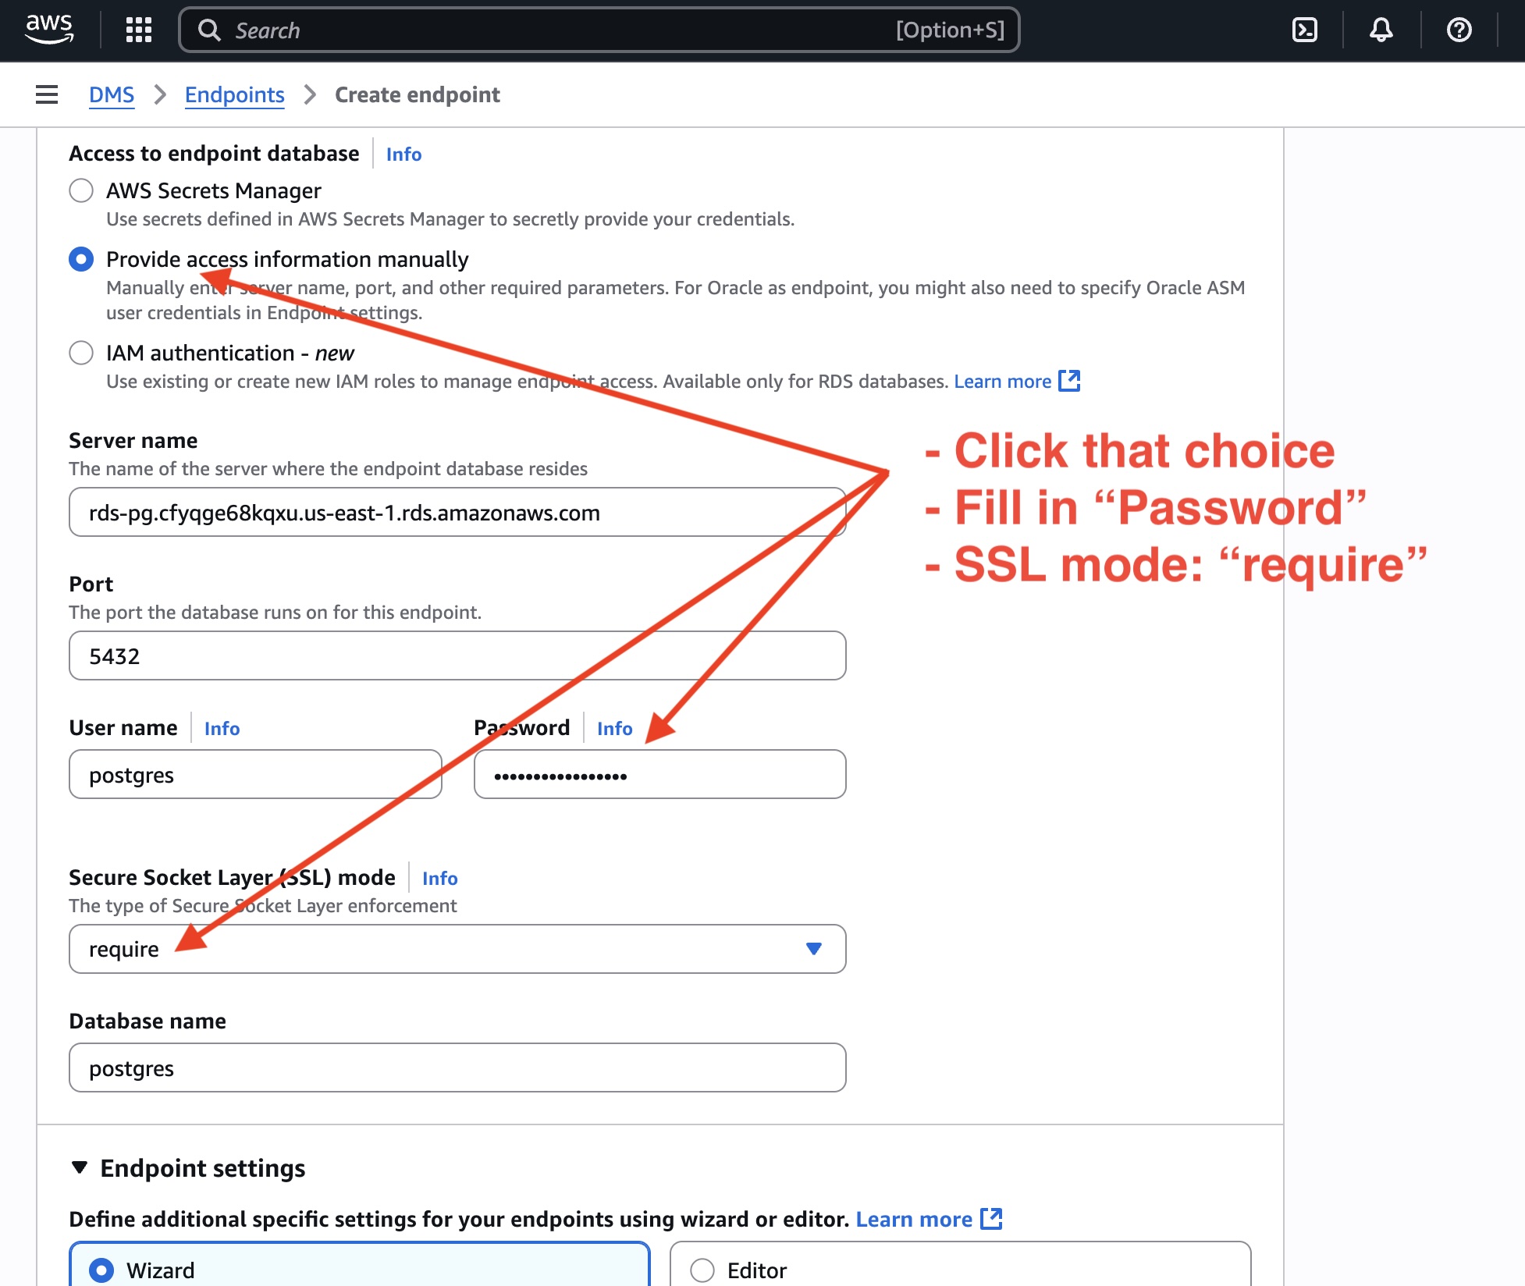1525x1286 pixels.
Task: Navigate to Endpoints breadcrumb
Action: coord(234,94)
